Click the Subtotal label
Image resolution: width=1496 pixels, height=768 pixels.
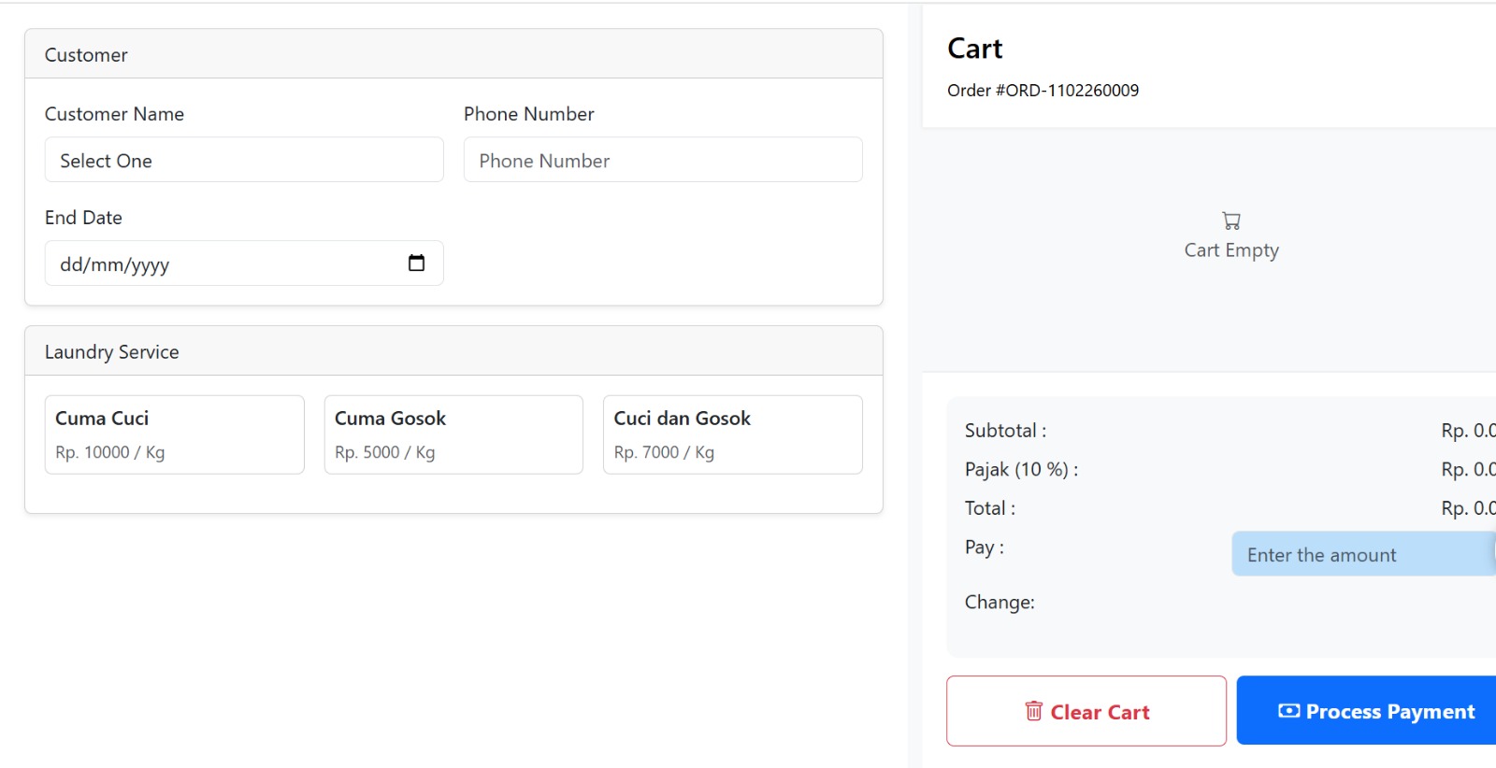pos(1006,431)
